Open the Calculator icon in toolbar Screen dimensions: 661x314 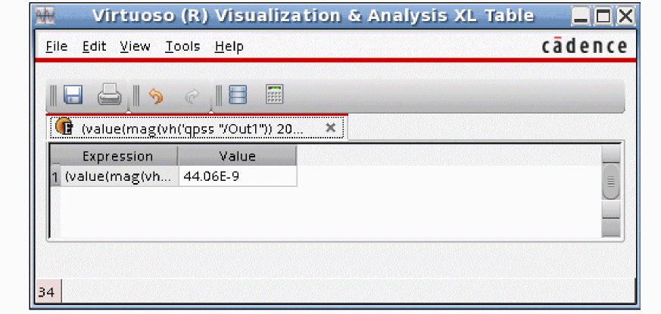[x=274, y=95]
